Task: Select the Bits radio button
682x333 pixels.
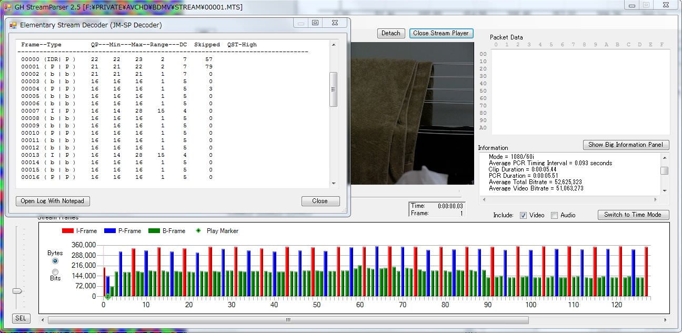Action: pos(55,271)
